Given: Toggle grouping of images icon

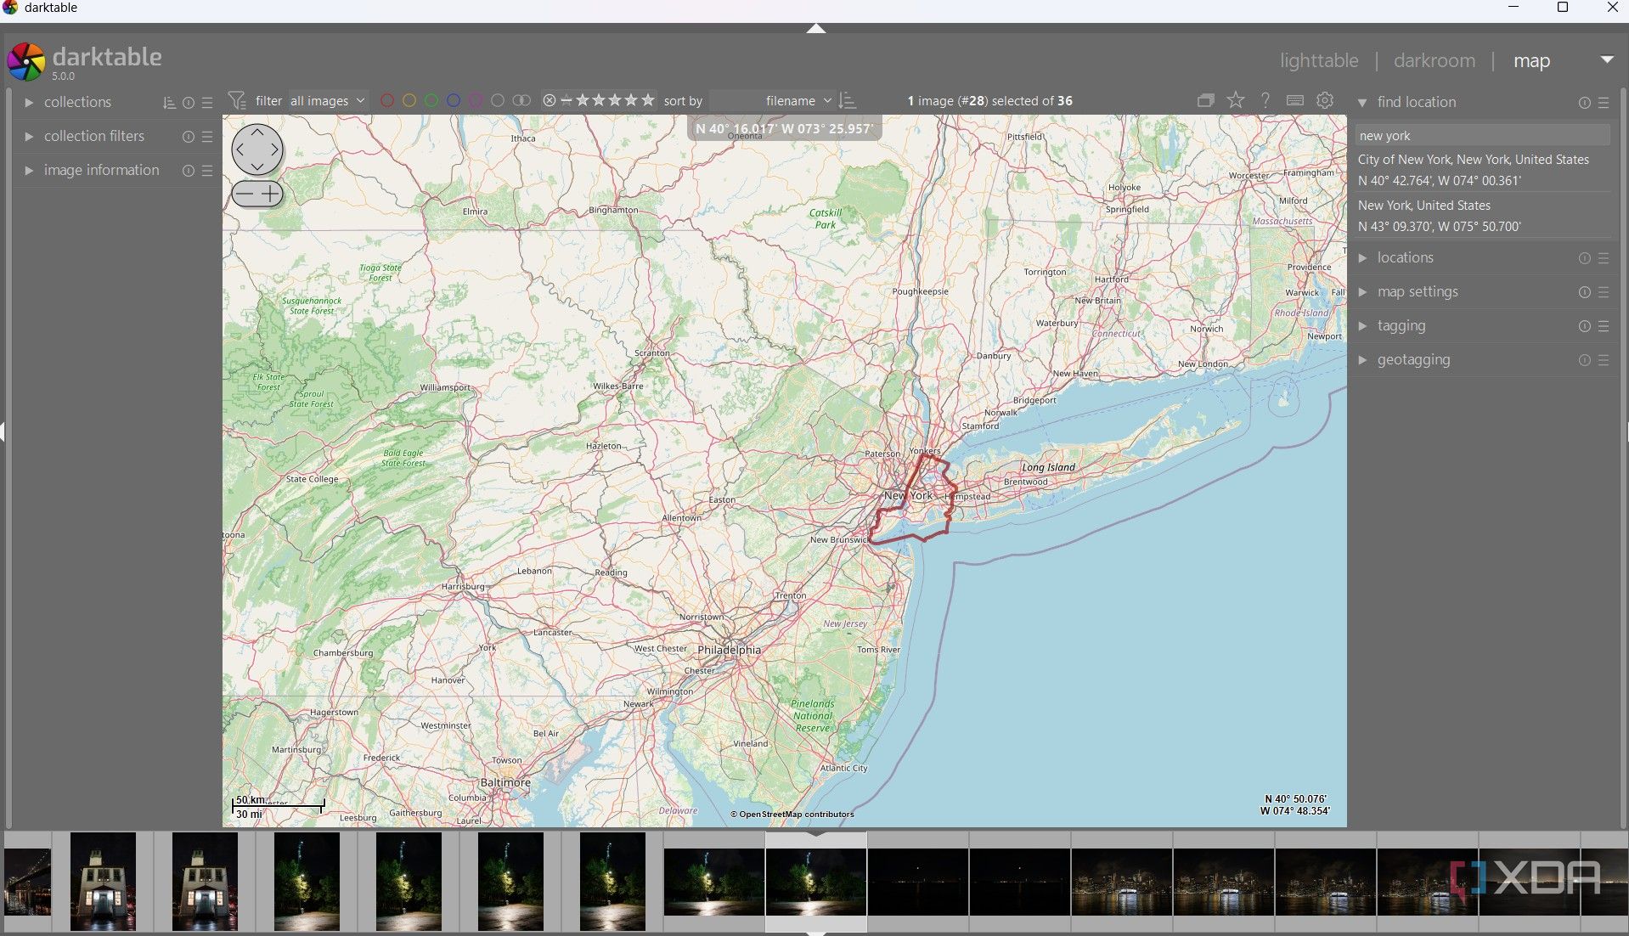Looking at the screenshot, I should coord(1205,101).
